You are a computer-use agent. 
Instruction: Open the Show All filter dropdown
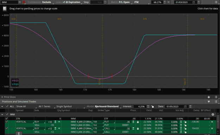(26, 107)
